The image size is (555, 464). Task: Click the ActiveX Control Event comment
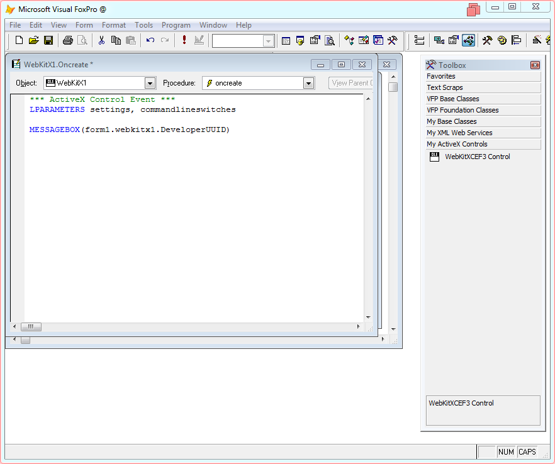click(103, 99)
